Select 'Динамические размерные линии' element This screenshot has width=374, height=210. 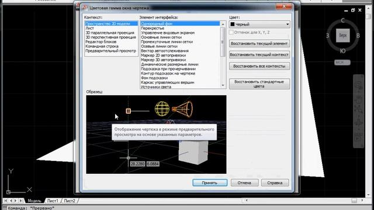169,64
